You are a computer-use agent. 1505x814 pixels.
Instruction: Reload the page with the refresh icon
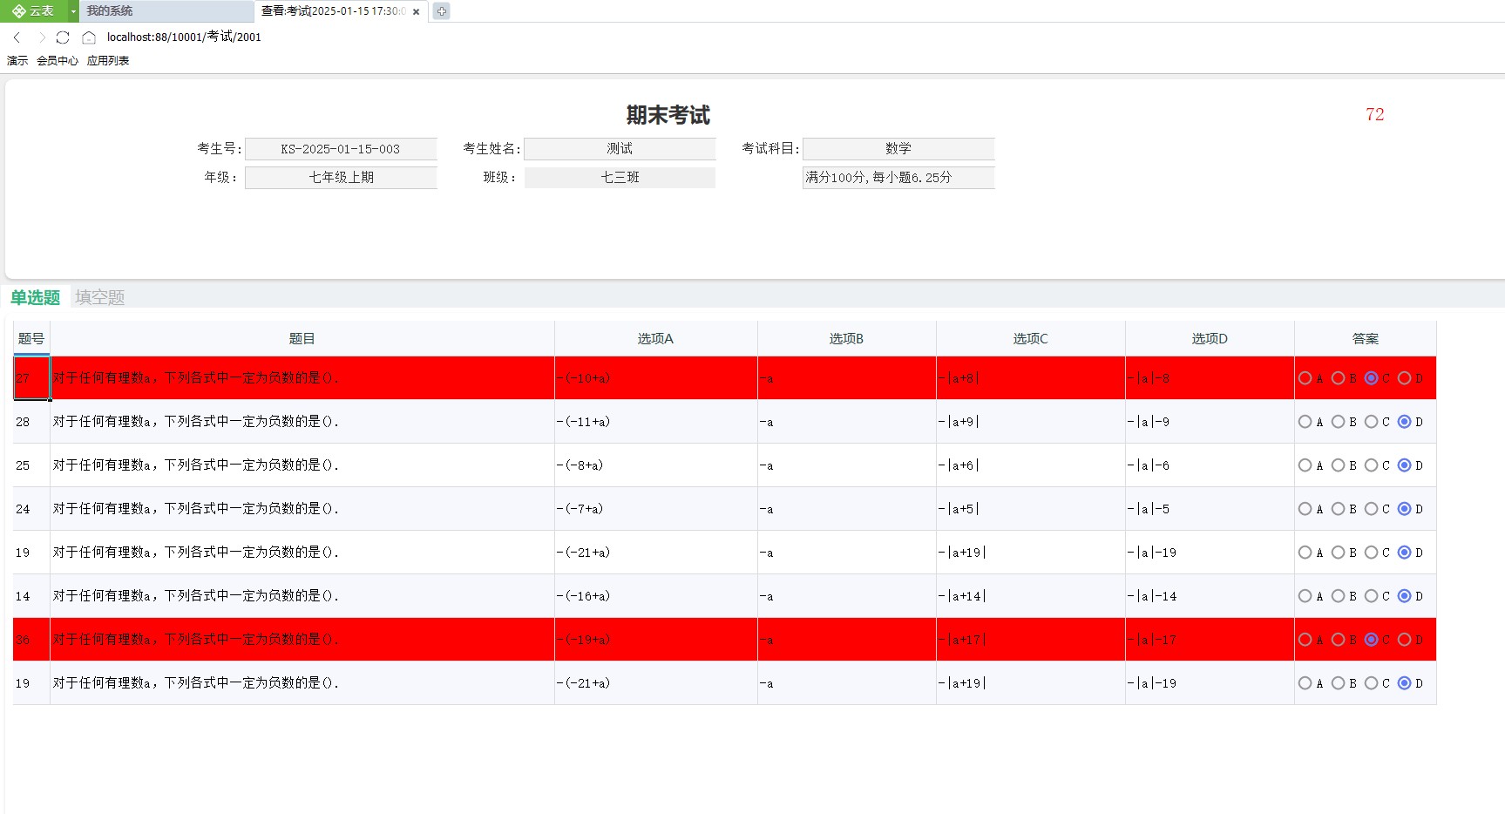click(63, 37)
